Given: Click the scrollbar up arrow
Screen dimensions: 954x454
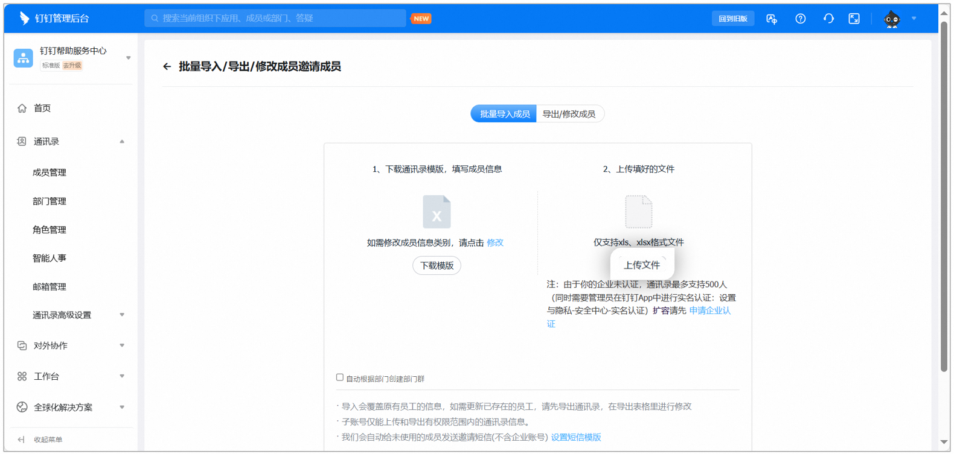Looking at the screenshot, I should click(944, 13).
